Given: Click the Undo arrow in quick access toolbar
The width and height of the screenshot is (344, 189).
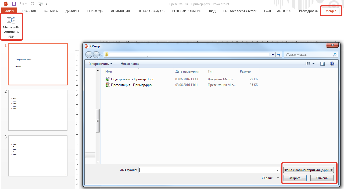Looking at the screenshot, I should tap(22, 4).
